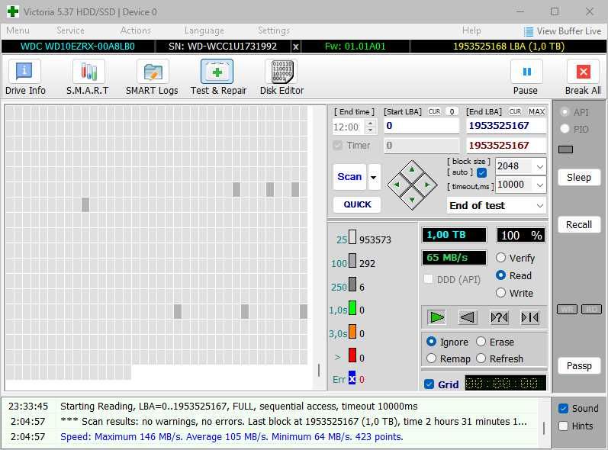The width and height of the screenshot is (608, 450).
Task: Click the CUR button beside Start LBA
Action: [434, 111]
